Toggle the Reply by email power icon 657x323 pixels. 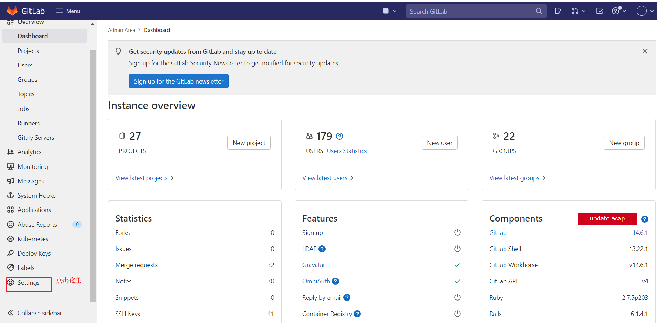457,297
